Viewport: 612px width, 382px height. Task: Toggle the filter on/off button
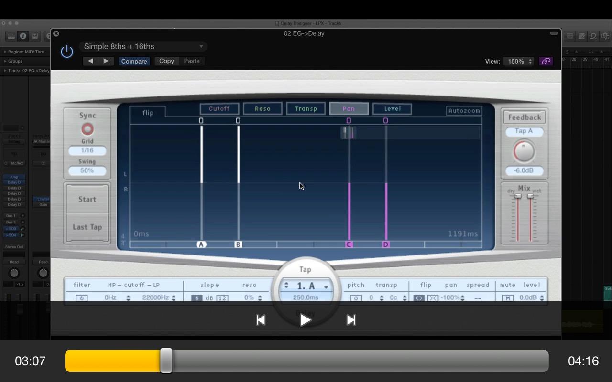81,298
